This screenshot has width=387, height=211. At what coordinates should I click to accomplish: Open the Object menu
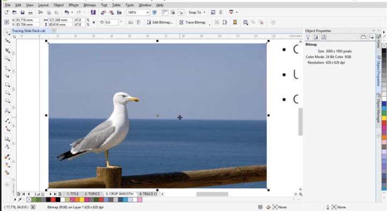tap(59, 5)
